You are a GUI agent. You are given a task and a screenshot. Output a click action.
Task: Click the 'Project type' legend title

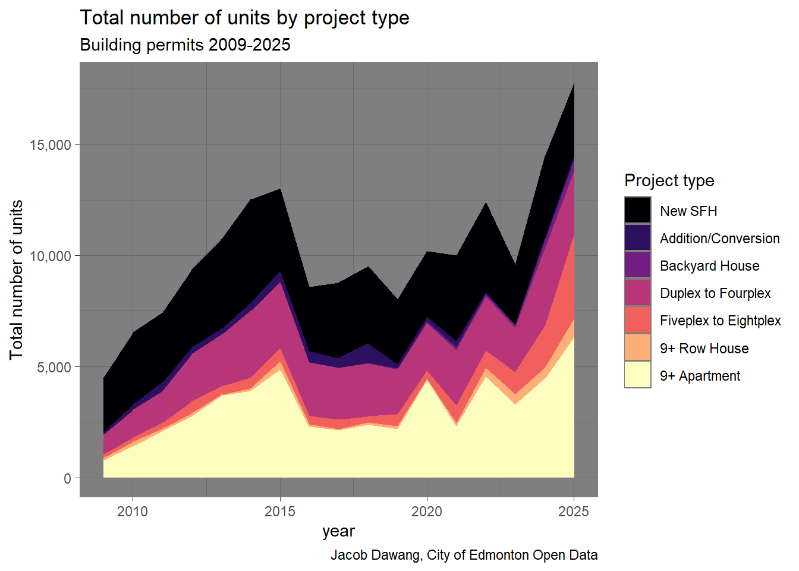point(669,180)
